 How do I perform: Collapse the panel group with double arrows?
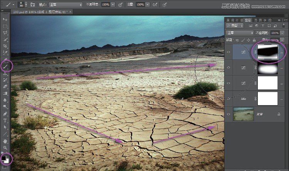[x=279, y=20]
